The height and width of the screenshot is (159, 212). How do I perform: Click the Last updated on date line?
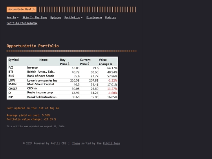33,108
